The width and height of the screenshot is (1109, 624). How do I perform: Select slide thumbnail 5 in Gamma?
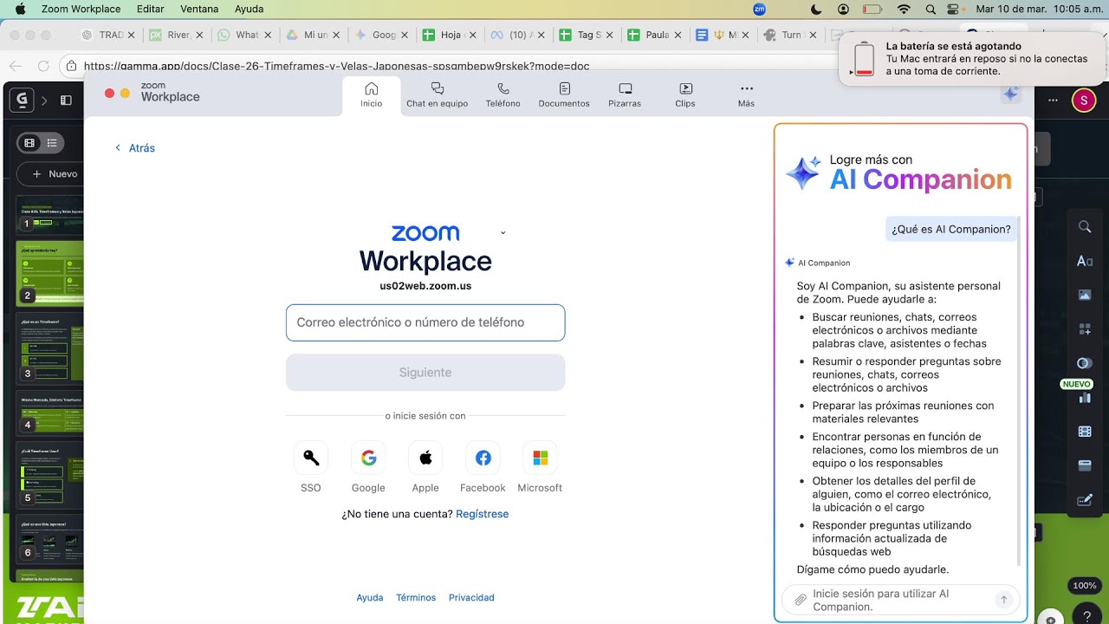click(x=51, y=475)
